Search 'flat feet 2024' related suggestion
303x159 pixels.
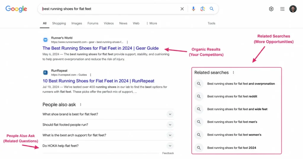coord(231,148)
